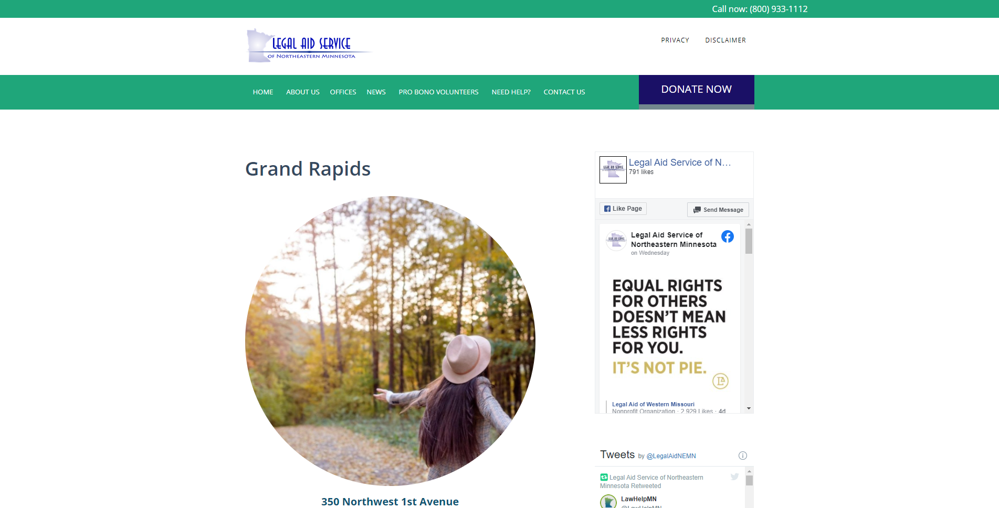This screenshot has width=999, height=508.
Task: Click the Twitter bird icon in tweet
Action: click(x=734, y=477)
